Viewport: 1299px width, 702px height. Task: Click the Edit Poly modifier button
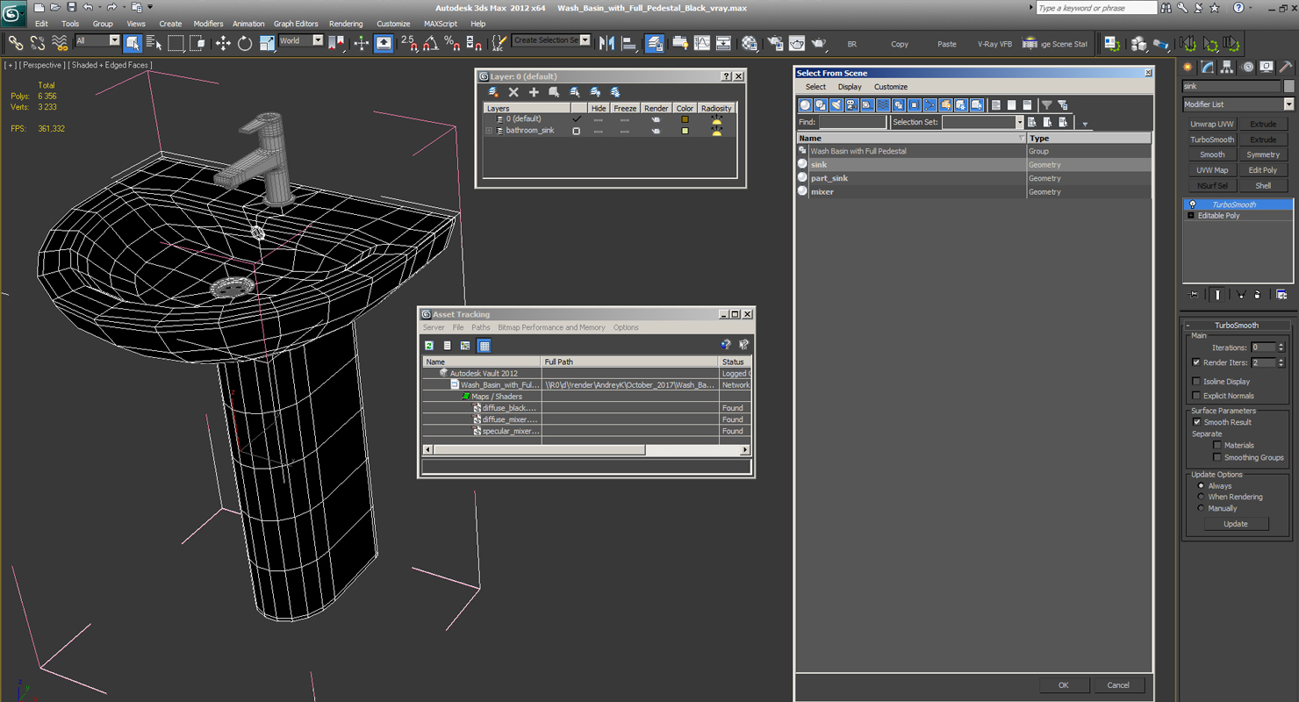pyautogui.click(x=1263, y=170)
